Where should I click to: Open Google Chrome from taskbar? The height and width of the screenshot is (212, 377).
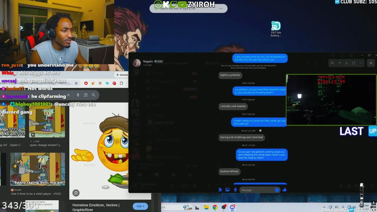215,208
